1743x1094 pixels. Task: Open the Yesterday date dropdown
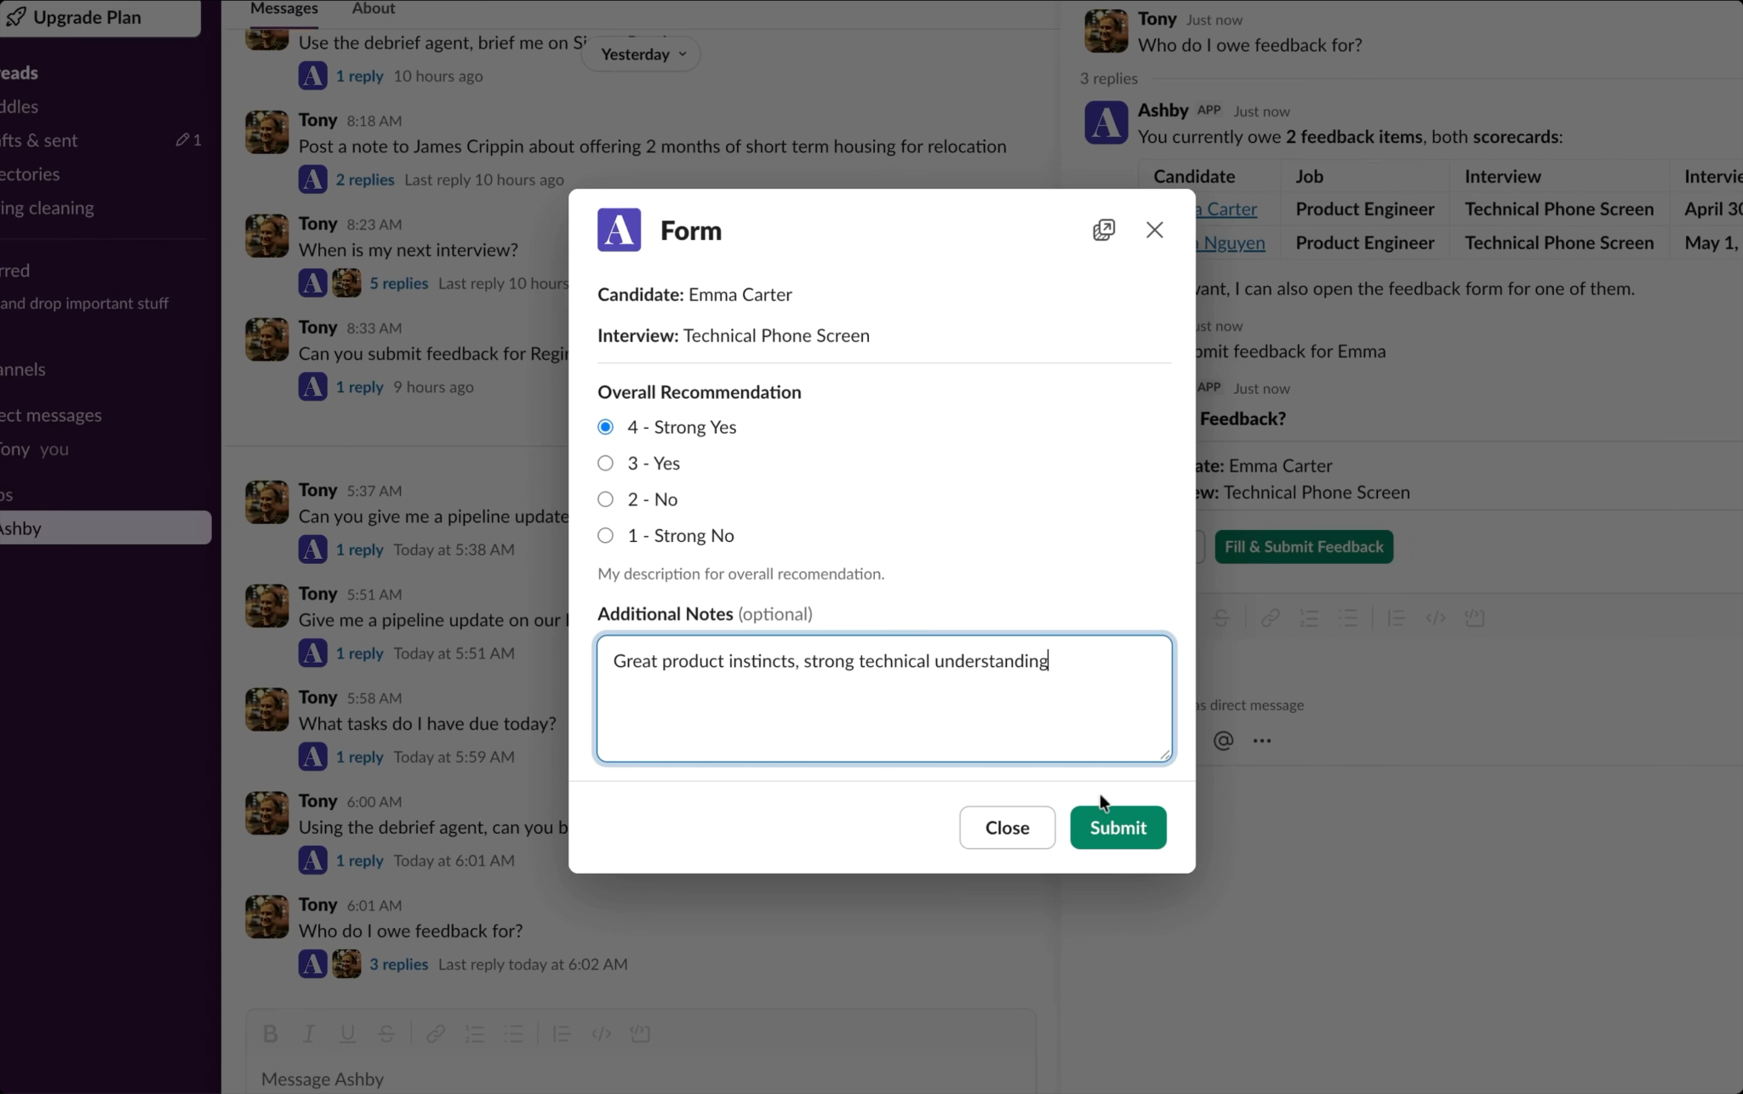(643, 54)
